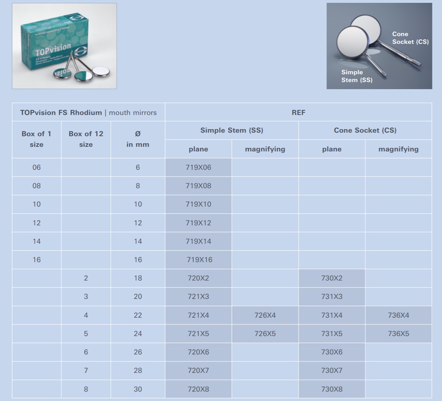Select the 'plane' subheader under Cone Socket

(332, 149)
